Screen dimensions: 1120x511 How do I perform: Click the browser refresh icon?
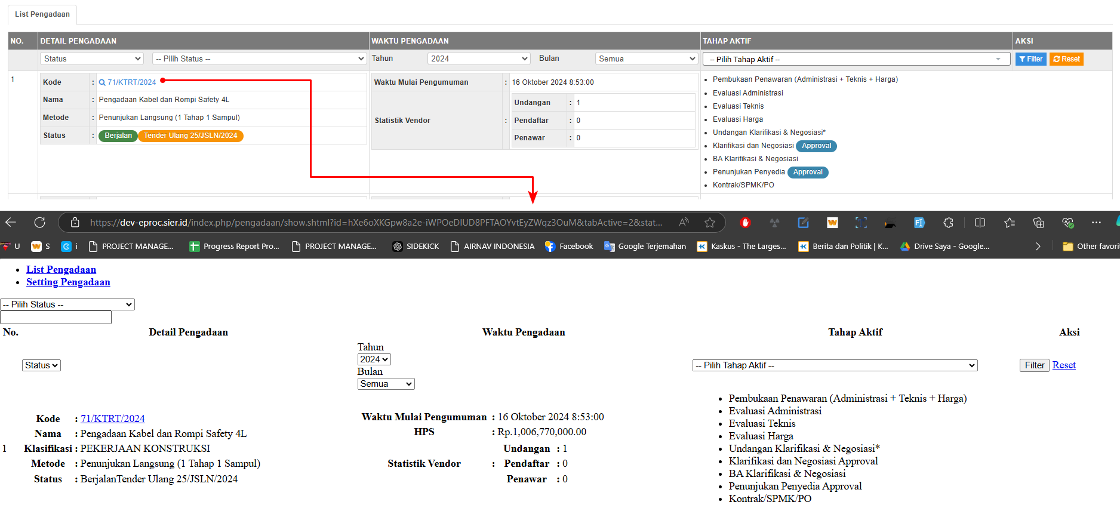tap(40, 223)
